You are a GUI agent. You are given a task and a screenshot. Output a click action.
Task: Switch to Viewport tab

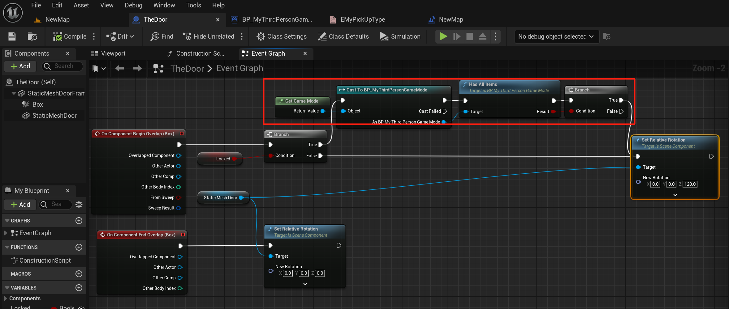[x=108, y=53]
